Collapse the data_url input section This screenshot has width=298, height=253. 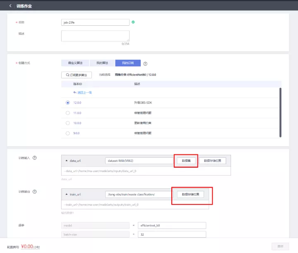tap(67, 160)
